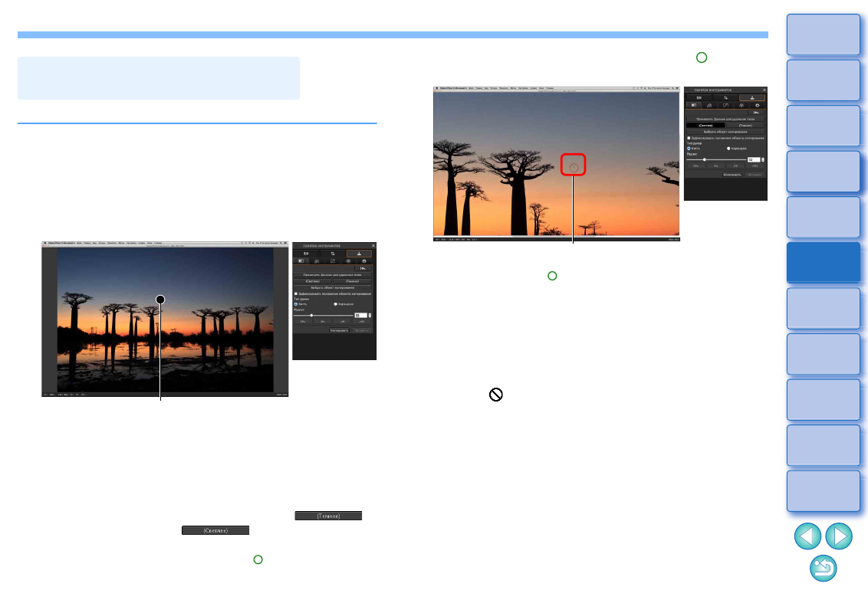Click select copy source button, lake photo's palette
The width and height of the screenshot is (868, 613).
point(333,287)
